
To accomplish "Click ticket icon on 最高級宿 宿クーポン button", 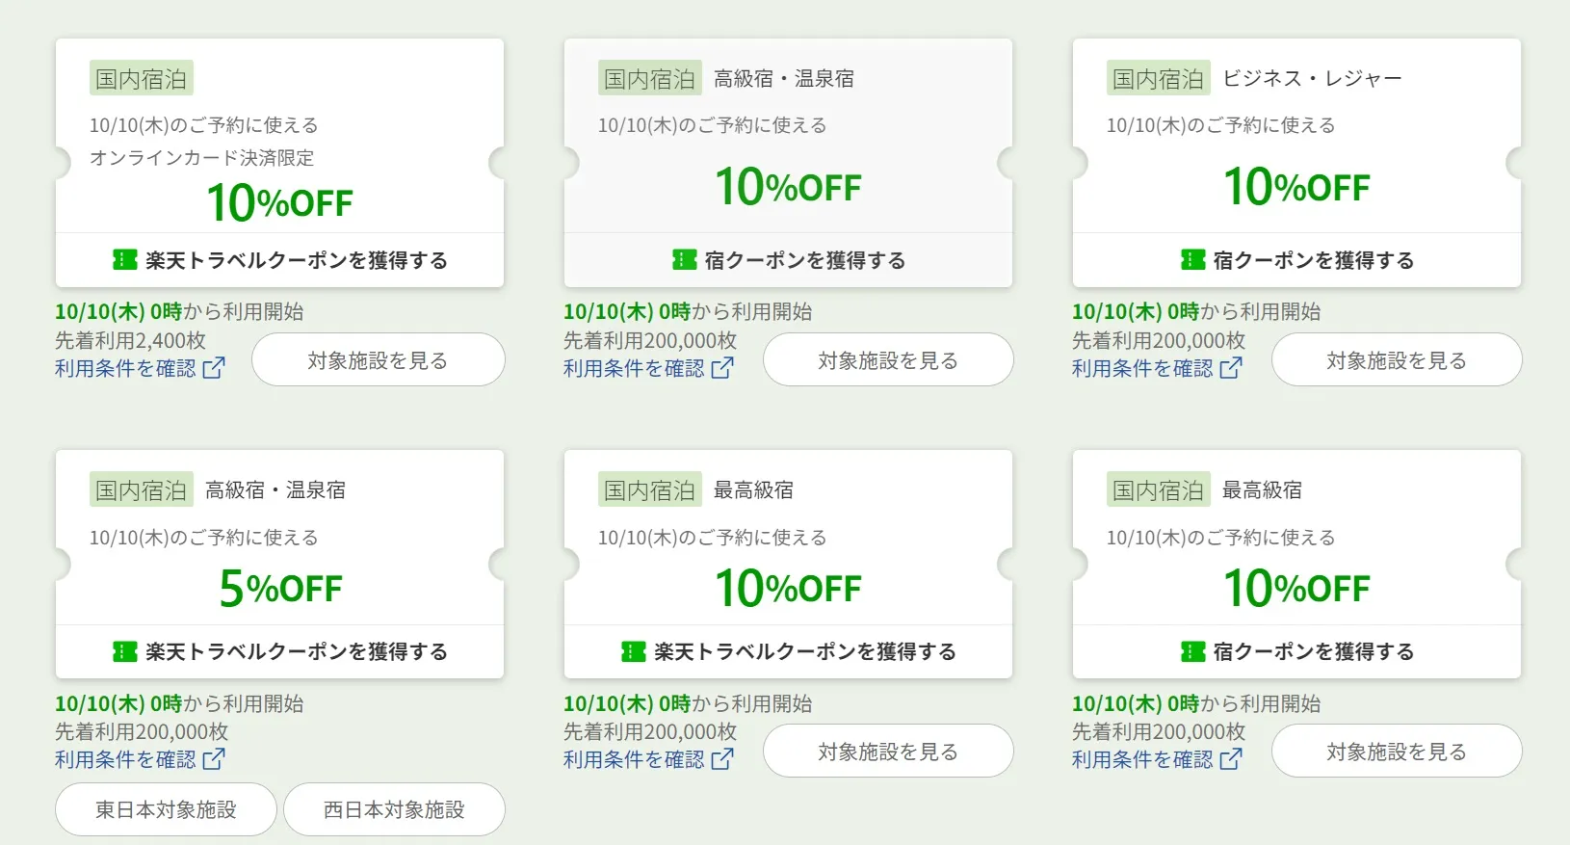I will pos(1192,652).
